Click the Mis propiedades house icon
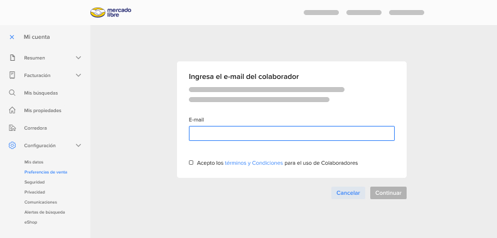Image resolution: width=497 pixels, height=238 pixels. [x=12, y=110]
